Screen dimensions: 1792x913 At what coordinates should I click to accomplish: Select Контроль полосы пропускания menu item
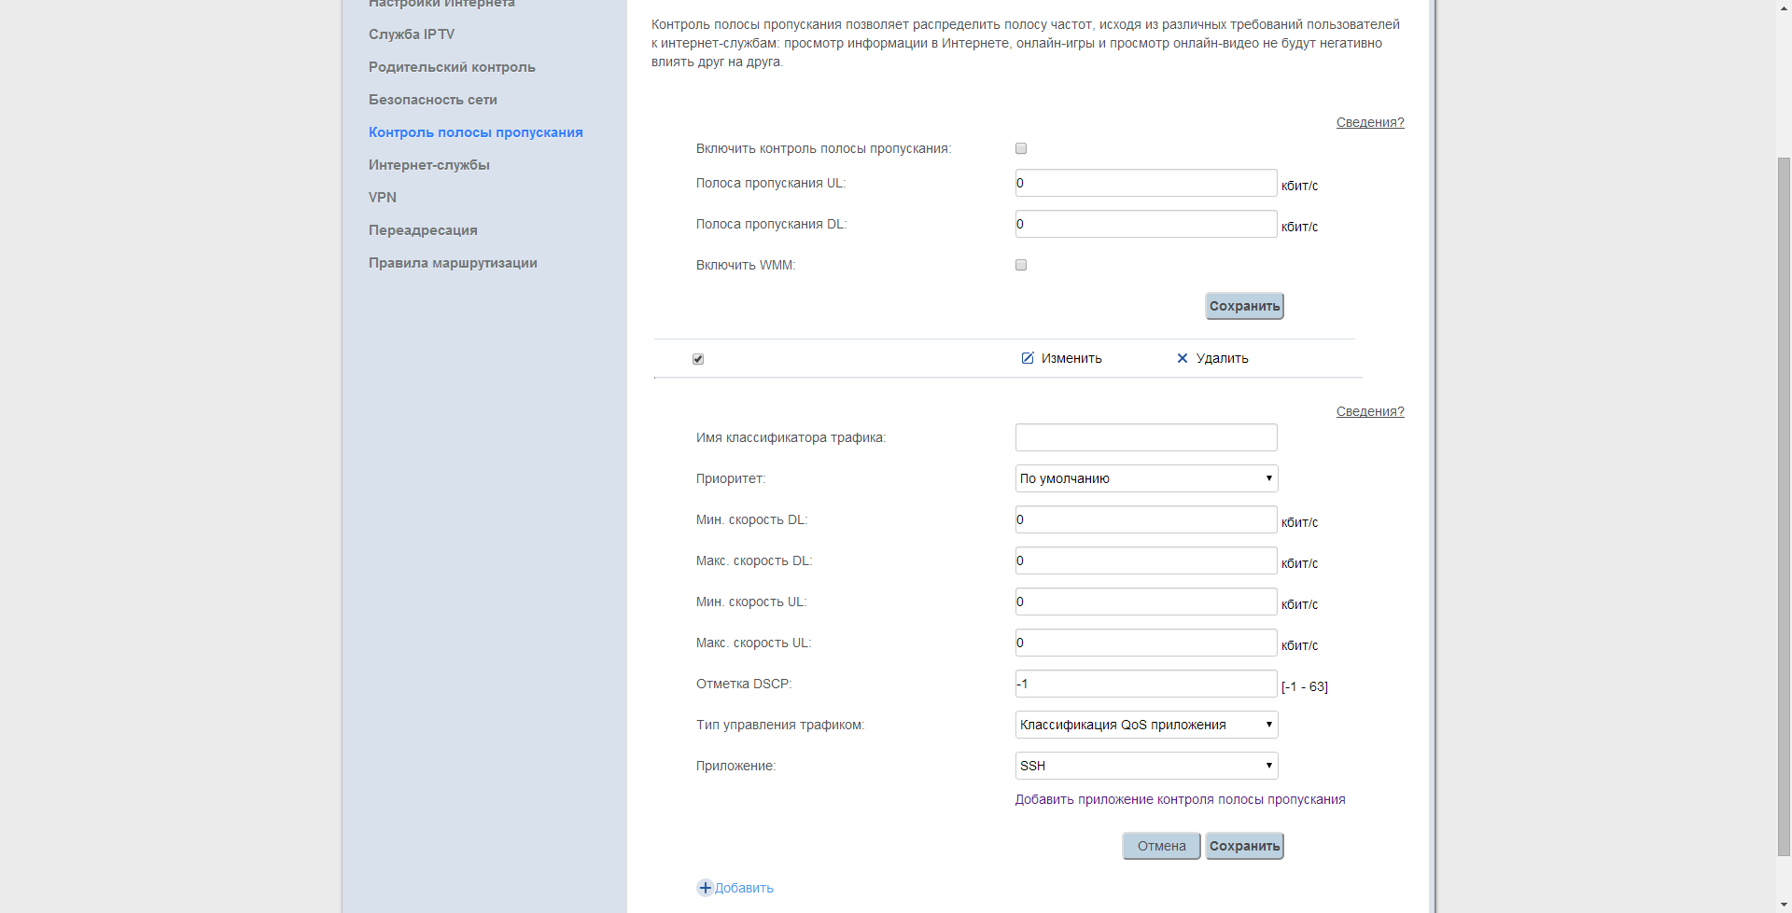(x=476, y=132)
